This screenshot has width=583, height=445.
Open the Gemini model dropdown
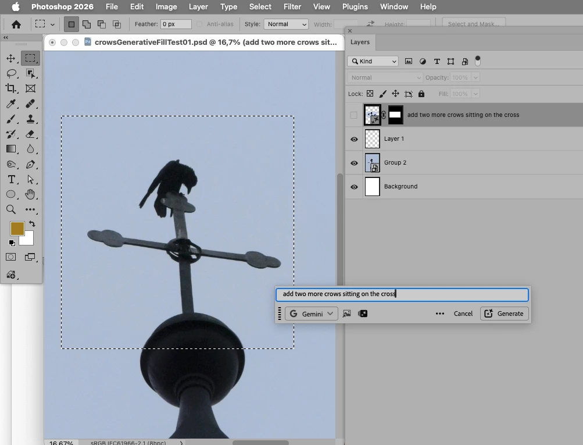coord(312,314)
